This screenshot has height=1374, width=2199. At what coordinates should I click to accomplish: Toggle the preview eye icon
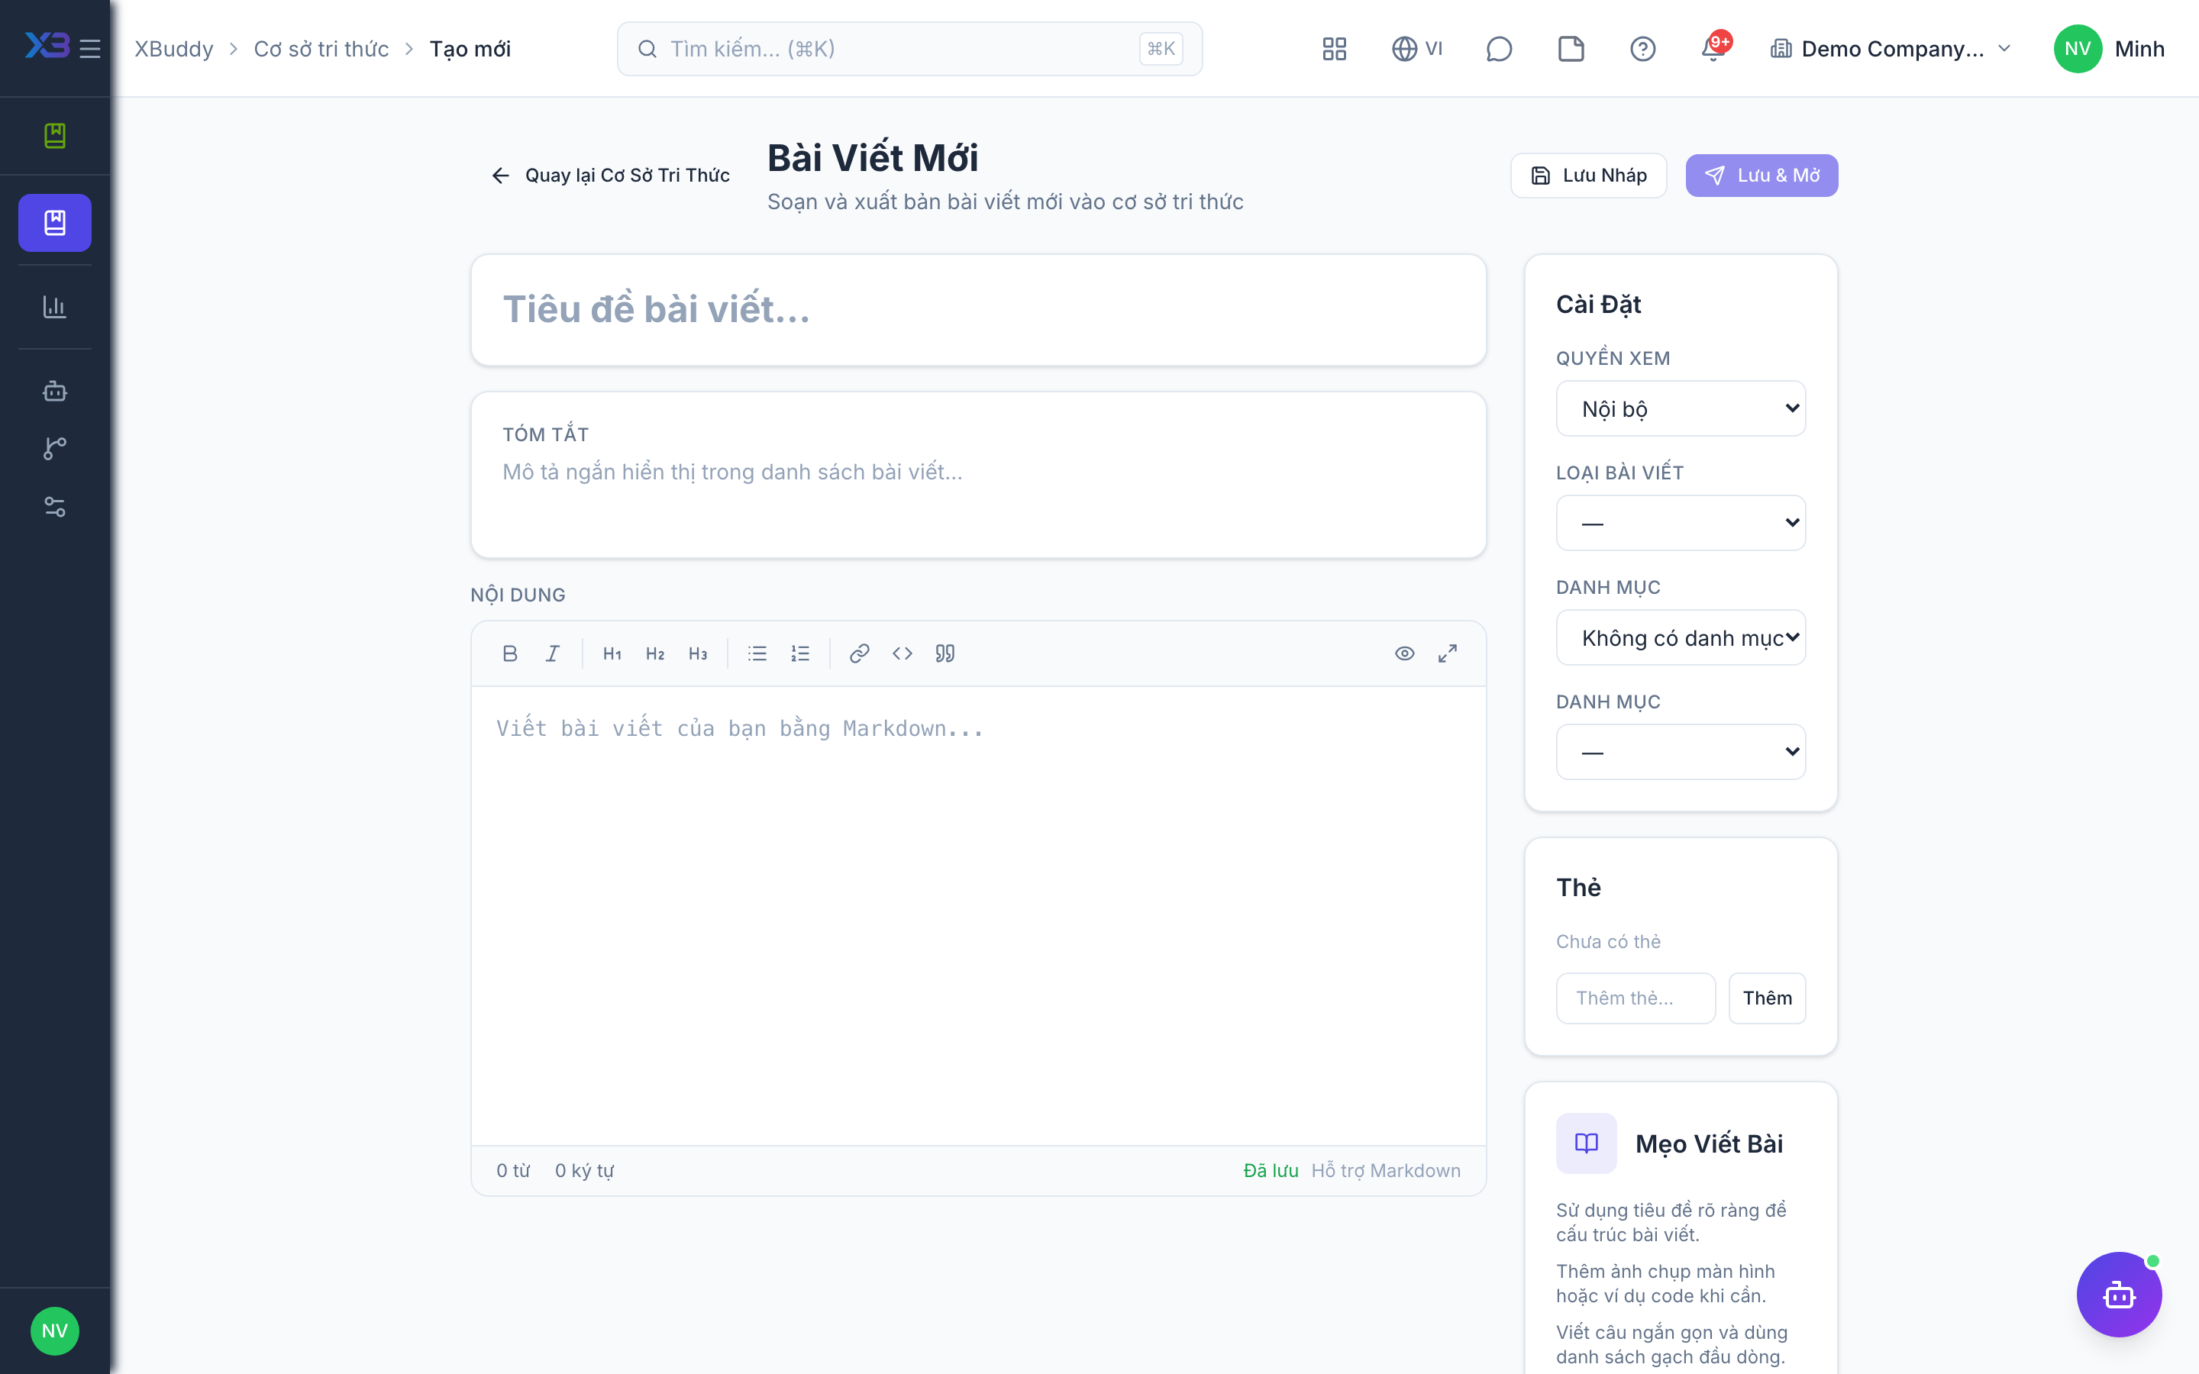1405,653
